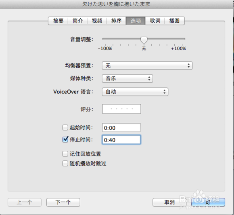The width and height of the screenshot is (234, 215).
Task: Open the VoiceOver 语言 dropdown
Action: click(135, 92)
